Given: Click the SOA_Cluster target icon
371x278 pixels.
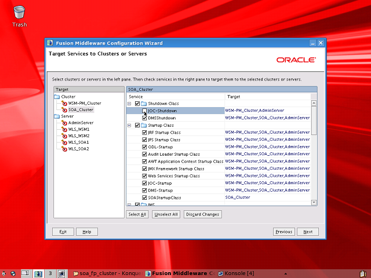Looking at the screenshot, I should (x=64, y=110).
